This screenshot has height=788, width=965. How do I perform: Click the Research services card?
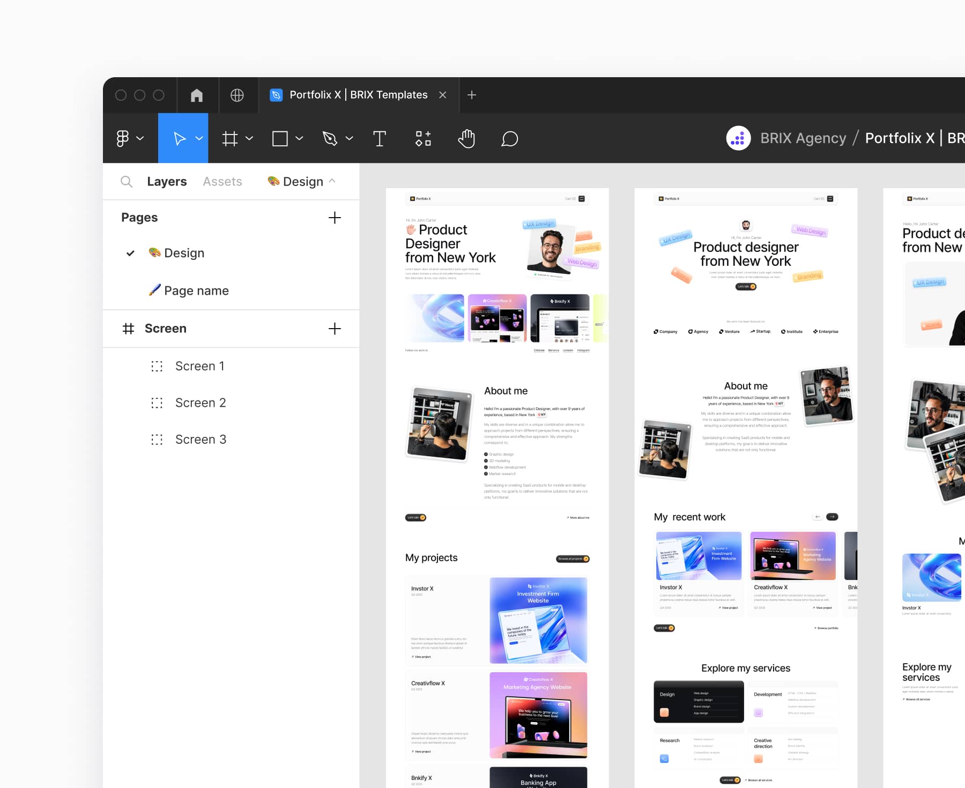click(x=699, y=748)
